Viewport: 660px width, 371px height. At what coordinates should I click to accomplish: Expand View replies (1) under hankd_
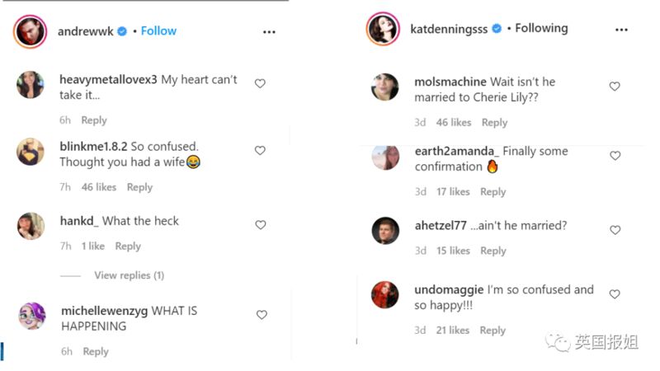[x=129, y=275]
